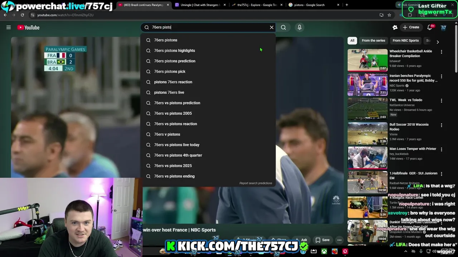458x257 pixels.
Task: Open the Create upload button
Action: (411, 27)
